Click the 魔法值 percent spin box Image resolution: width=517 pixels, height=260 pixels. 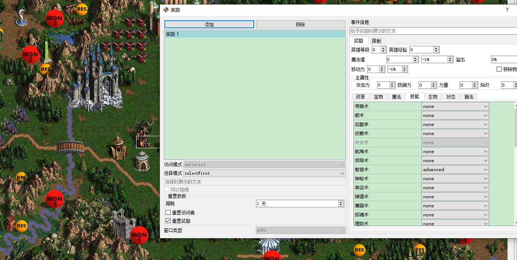tap(437, 59)
